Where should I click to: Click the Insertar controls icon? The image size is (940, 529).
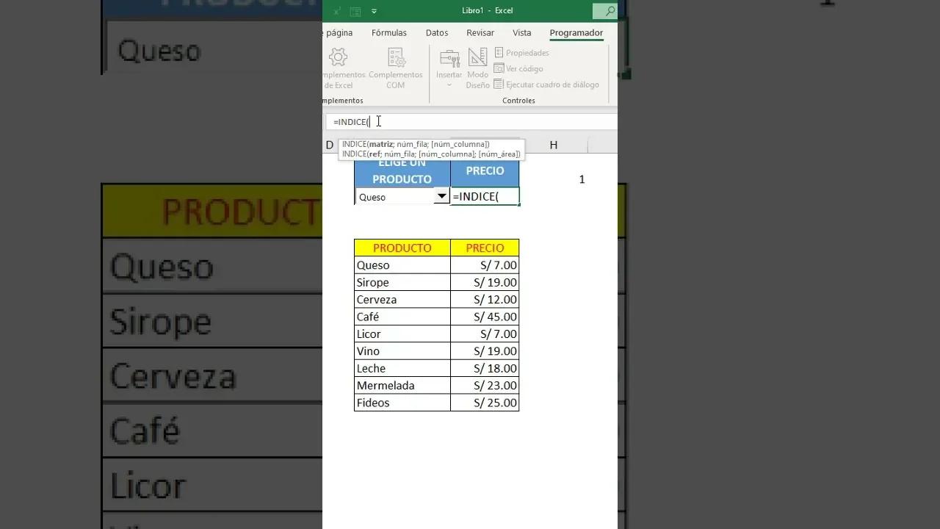[x=449, y=59]
